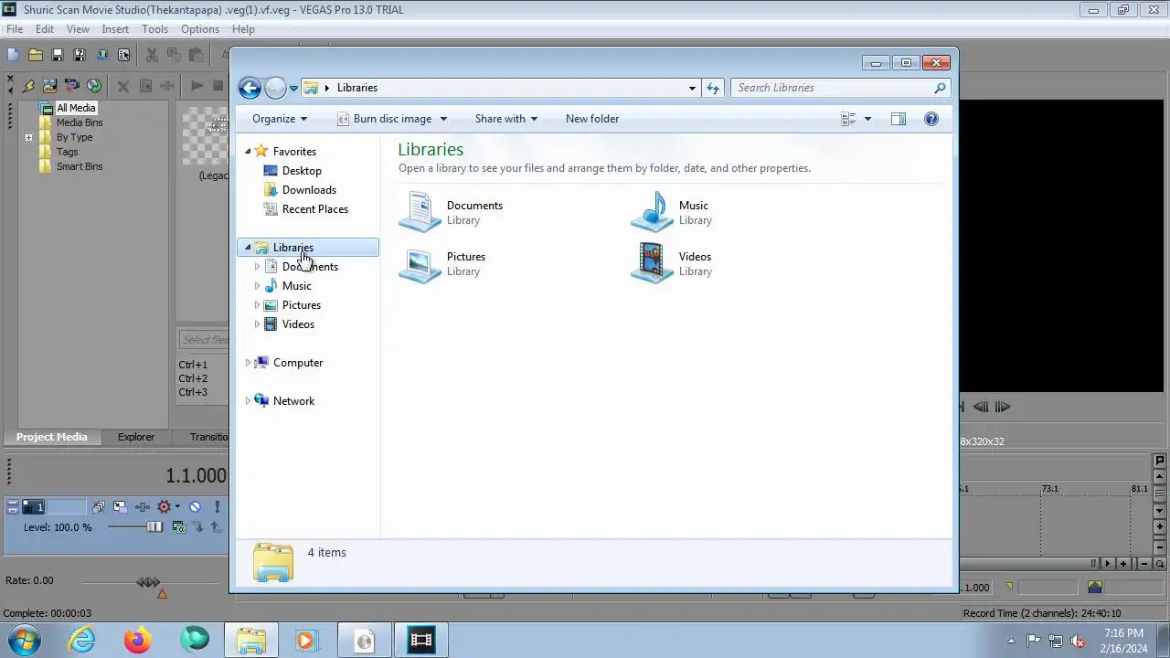
Task: Click the Render As icon in VEGAS toolbar
Action: click(101, 56)
